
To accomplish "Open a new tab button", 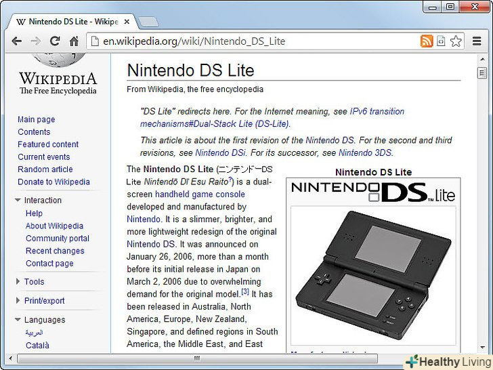I will point(148,22).
